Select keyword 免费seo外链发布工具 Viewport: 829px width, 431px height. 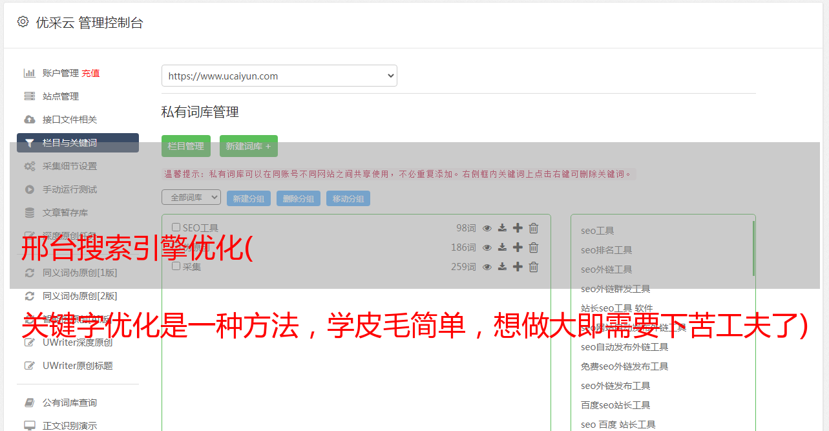pos(625,366)
